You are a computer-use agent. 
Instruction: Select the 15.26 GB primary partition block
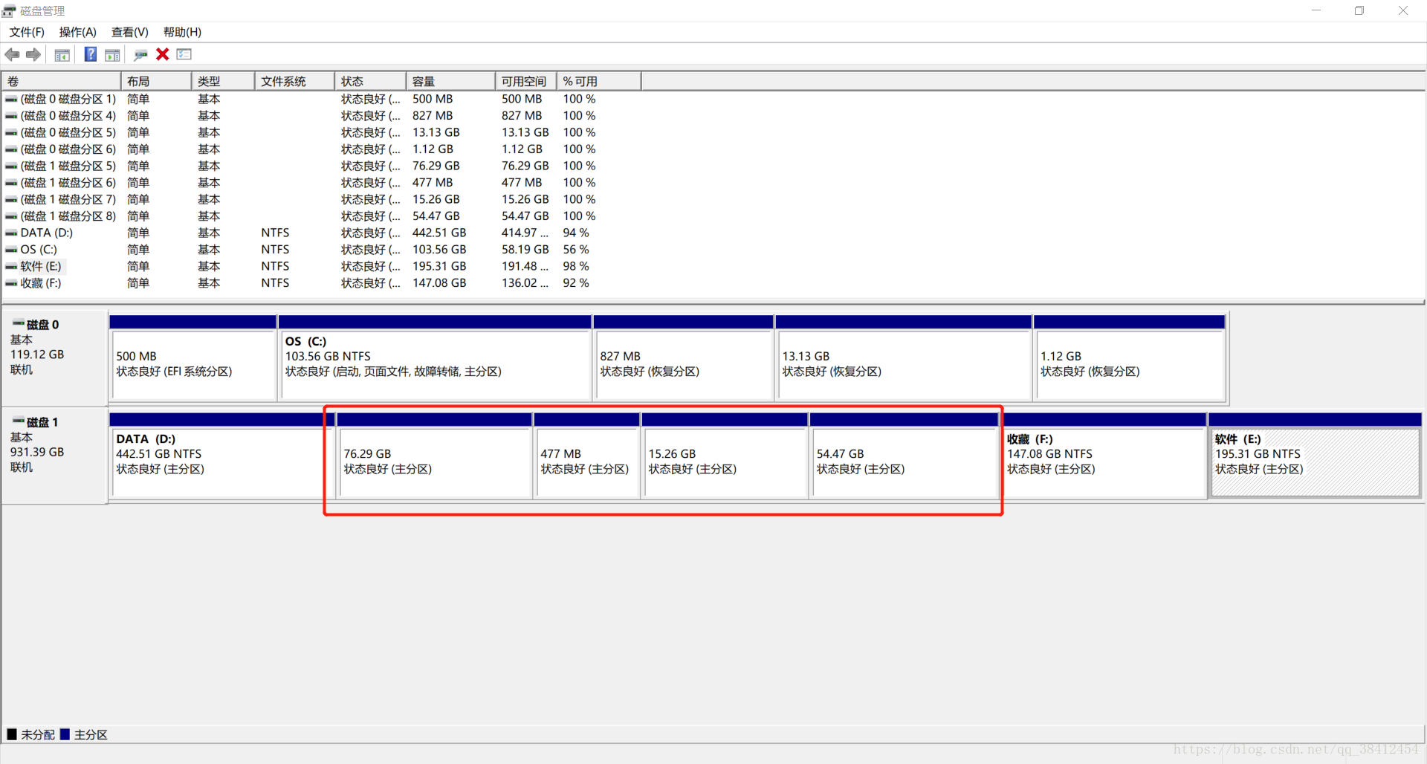725,456
